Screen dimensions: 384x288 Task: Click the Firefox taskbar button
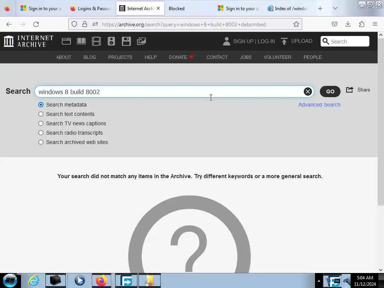102,280
